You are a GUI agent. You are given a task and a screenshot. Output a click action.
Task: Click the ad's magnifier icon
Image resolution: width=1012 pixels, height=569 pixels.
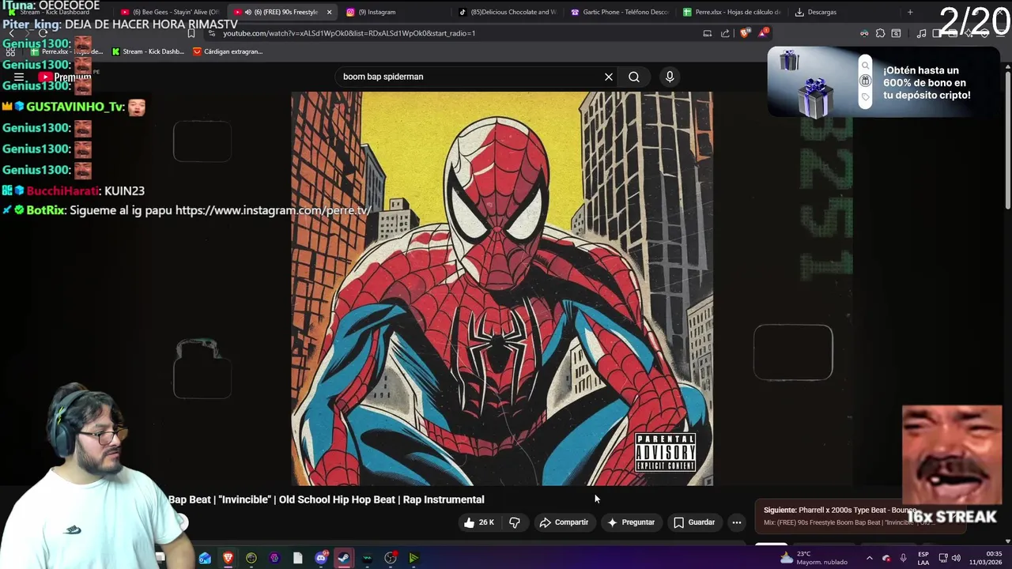tap(865, 66)
